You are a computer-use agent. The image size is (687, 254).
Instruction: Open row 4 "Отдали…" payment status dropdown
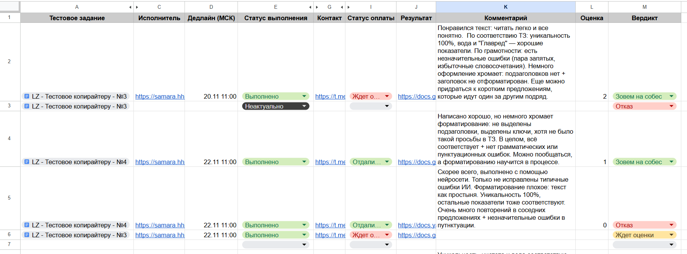point(387,162)
